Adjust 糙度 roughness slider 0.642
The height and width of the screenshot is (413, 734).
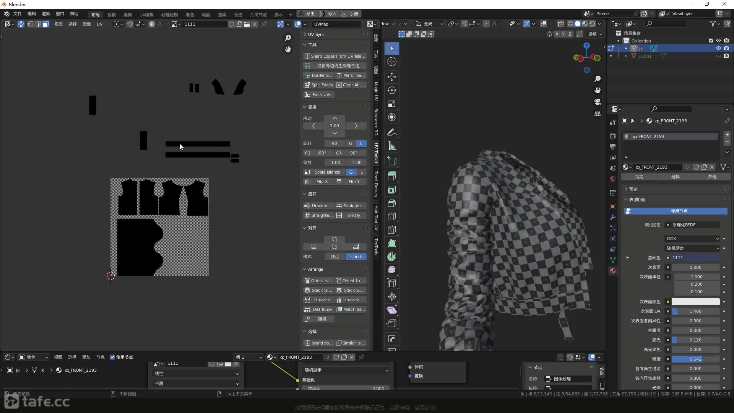(x=695, y=359)
